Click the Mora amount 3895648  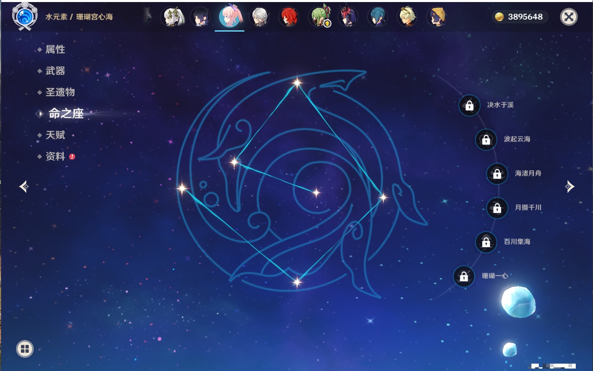pos(525,17)
